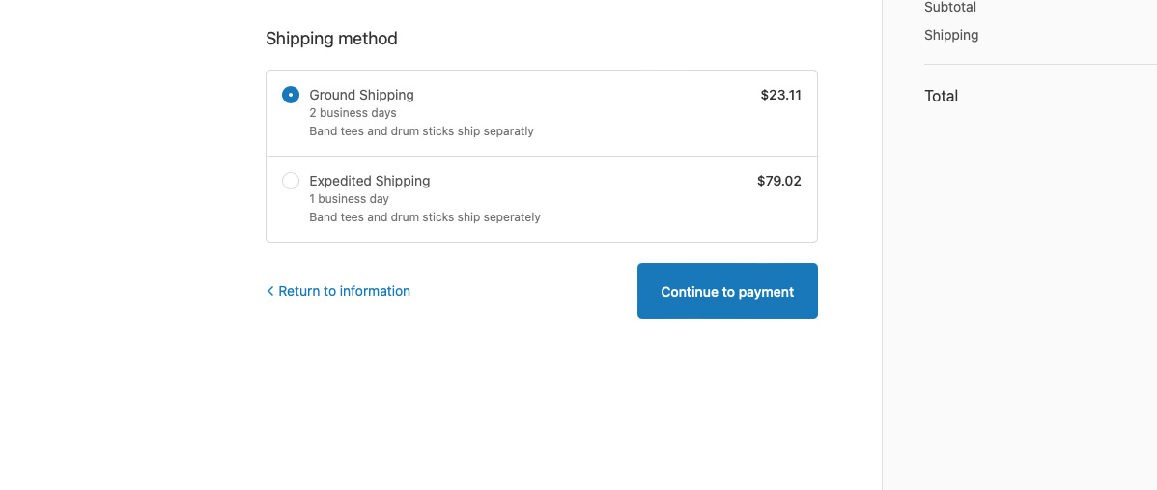Open the Return to information link
This screenshot has width=1157, height=490.
point(344,291)
